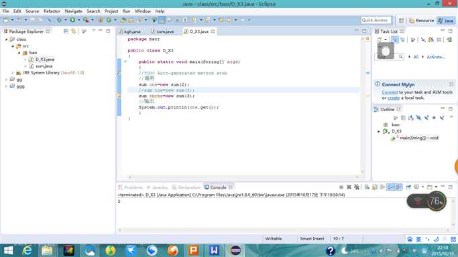Open Internet Explorer from taskbar
Screen dimensions: 458x257
click(27, 250)
